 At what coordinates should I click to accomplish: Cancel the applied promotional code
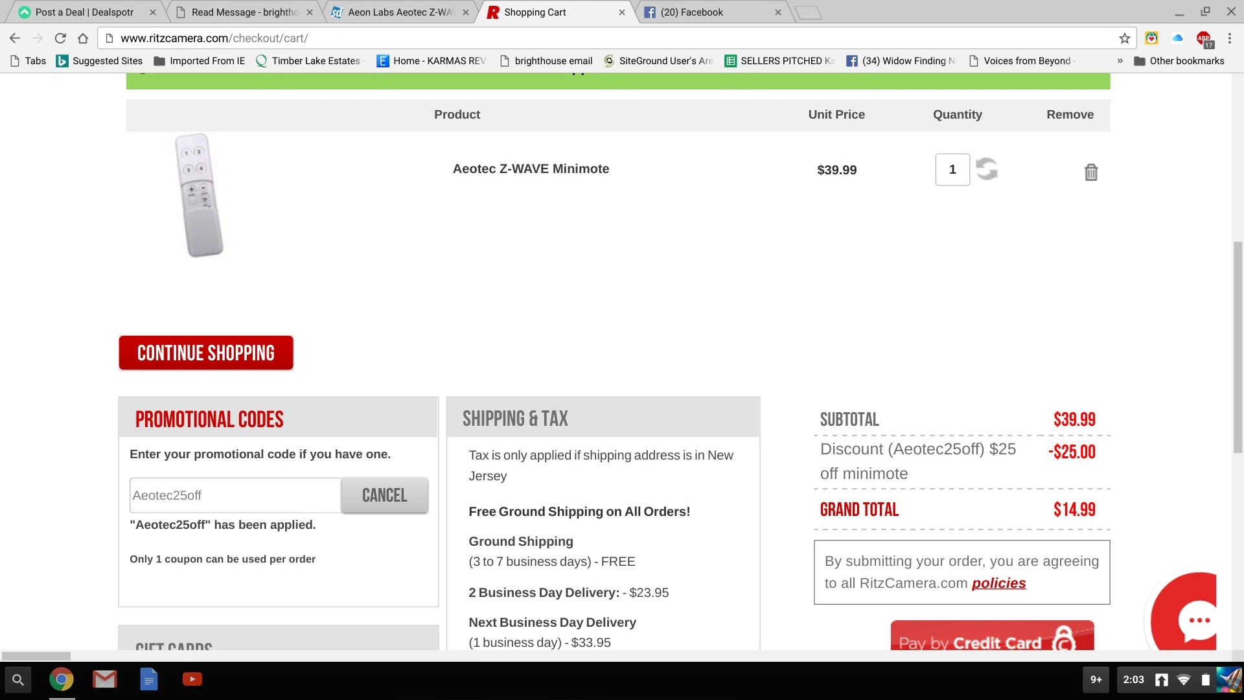[385, 495]
